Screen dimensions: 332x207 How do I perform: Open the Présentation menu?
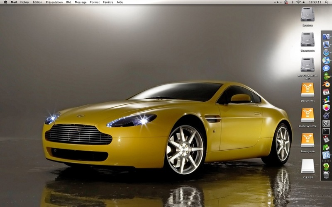(x=54, y=2)
